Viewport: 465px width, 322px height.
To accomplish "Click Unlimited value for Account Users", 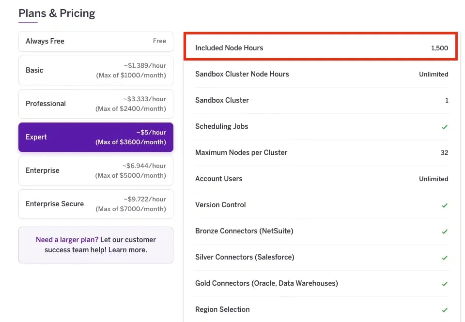I will [x=434, y=179].
